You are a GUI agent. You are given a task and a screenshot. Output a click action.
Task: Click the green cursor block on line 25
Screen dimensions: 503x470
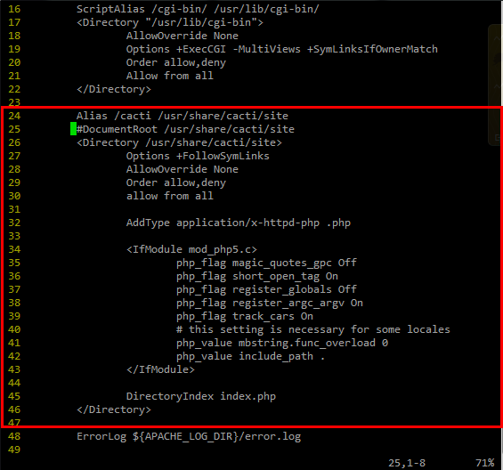coord(73,129)
